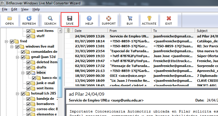Sort by From column header
Screen dimensions: 218x116
point(130,30)
